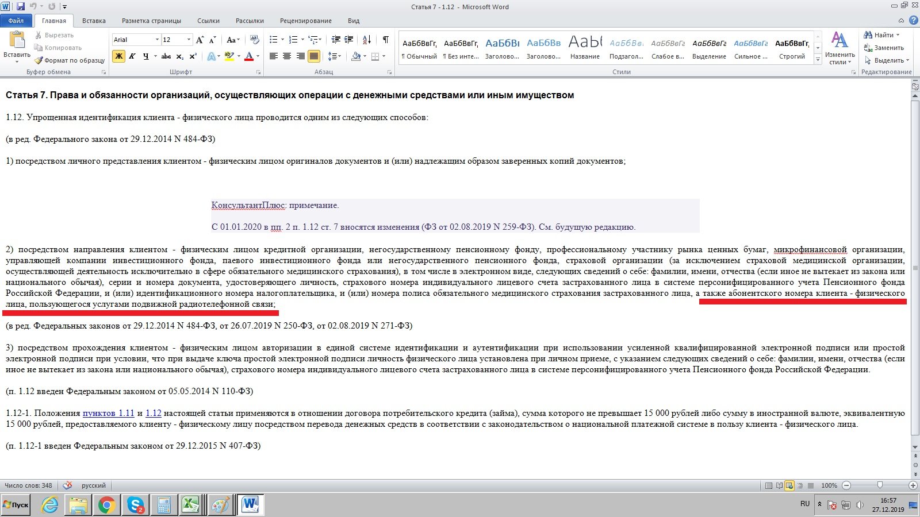This screenshot has height=517, width=920.
Task: Apply strikethrough using the abc icon
Action: point(166,56)
